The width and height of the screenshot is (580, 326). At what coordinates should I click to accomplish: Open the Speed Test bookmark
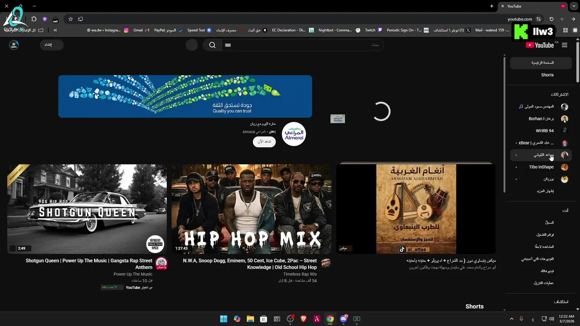[199, 30]
